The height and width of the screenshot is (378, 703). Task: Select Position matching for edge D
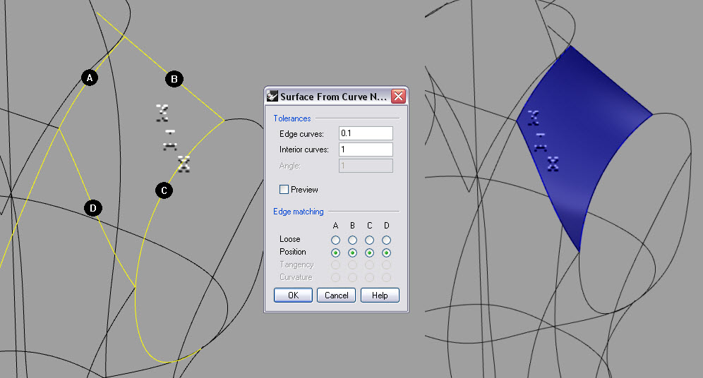point(387,252)
